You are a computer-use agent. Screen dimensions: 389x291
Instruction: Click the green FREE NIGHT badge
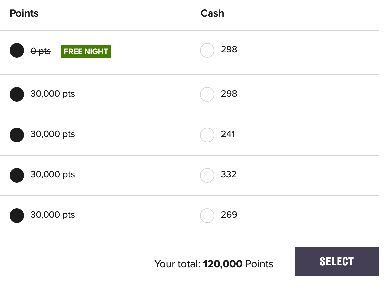coord(86,51)
